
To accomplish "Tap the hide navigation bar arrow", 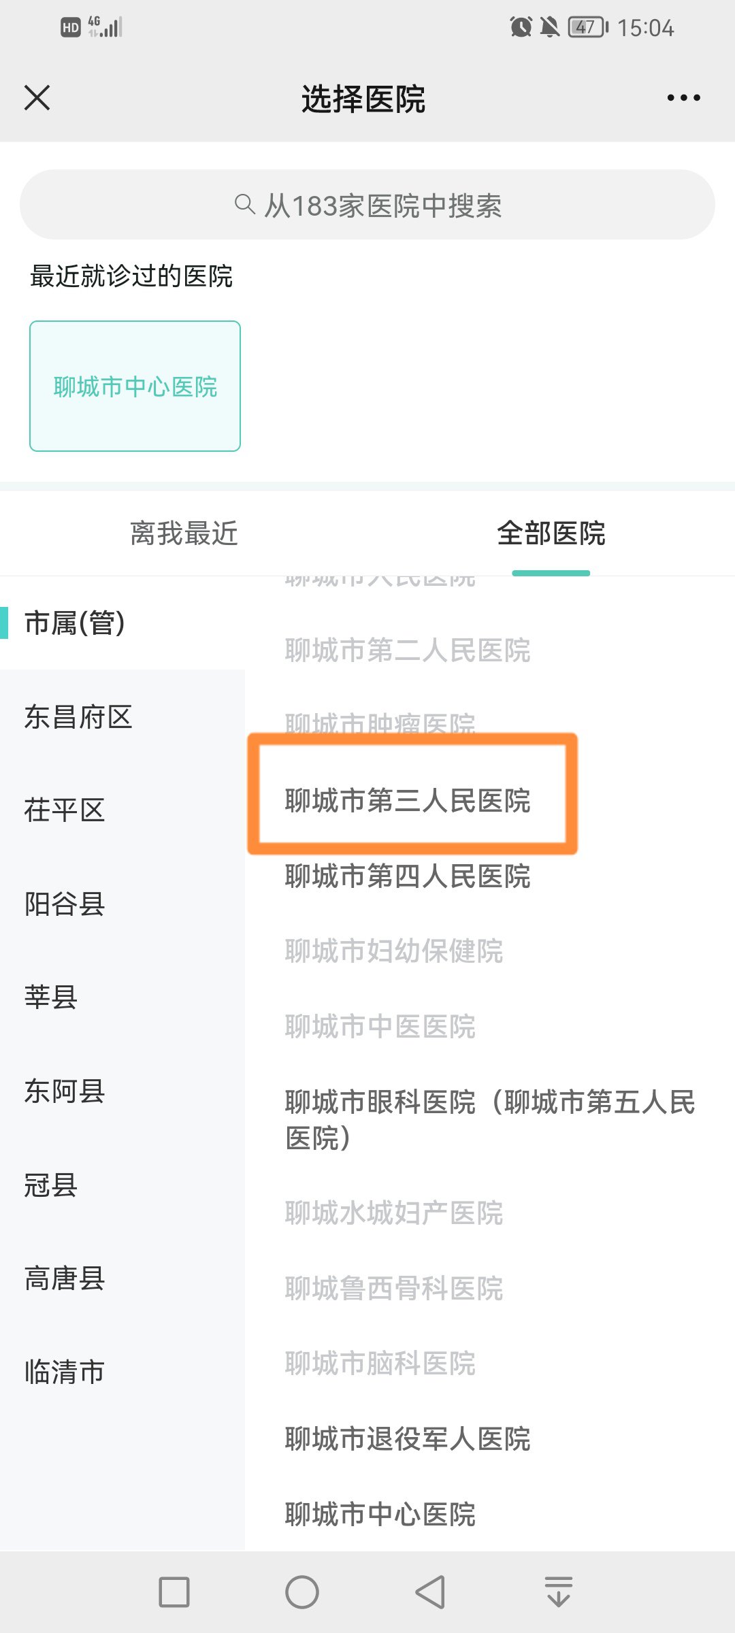I will (x=558, y=1592).
